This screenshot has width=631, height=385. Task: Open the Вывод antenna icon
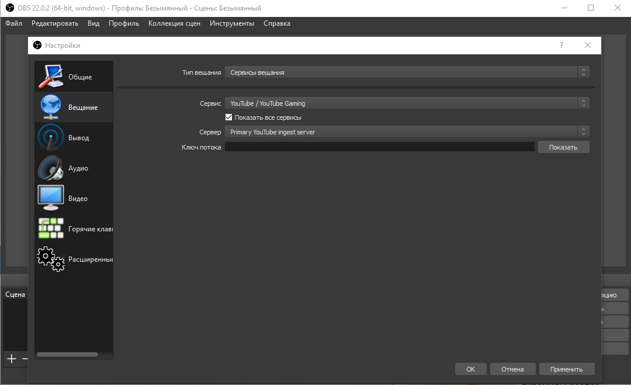tap(51, 137)
